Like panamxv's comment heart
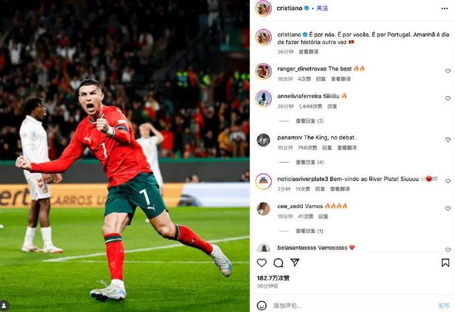This screenshot has width=455, height=312. [x=448, y=140]
